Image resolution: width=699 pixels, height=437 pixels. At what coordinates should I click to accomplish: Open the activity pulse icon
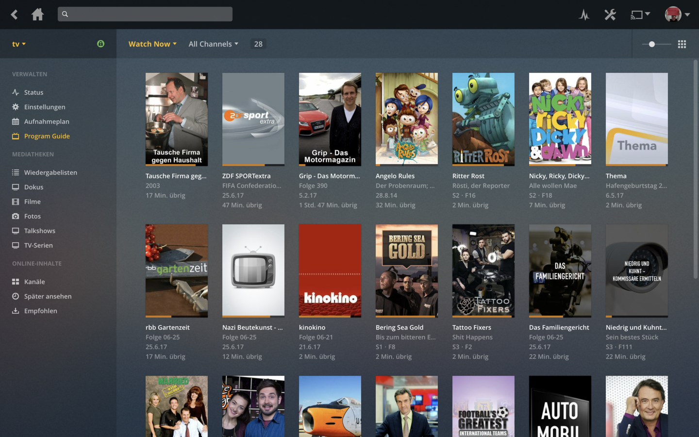click(584, 15)
